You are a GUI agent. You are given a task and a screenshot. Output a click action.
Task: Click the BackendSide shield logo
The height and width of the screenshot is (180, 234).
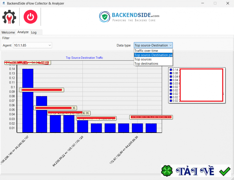104,17
